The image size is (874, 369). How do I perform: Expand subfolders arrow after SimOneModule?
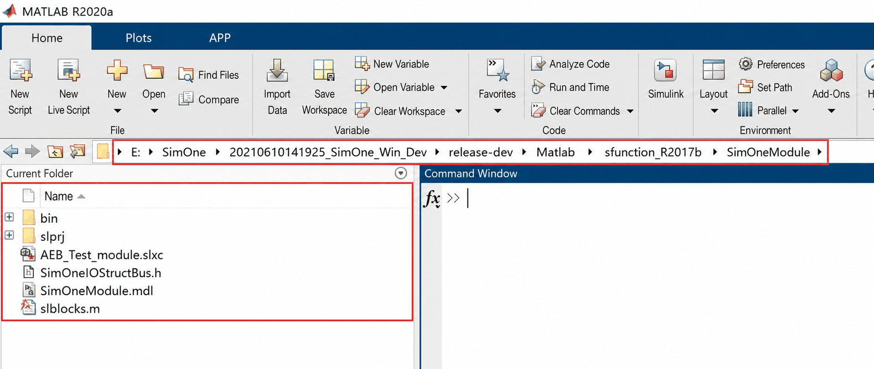pyautogui.click(x=819, y=152)
